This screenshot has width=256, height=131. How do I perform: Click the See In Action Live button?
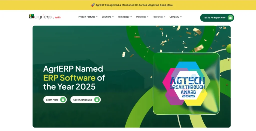[x=85, y=100]
